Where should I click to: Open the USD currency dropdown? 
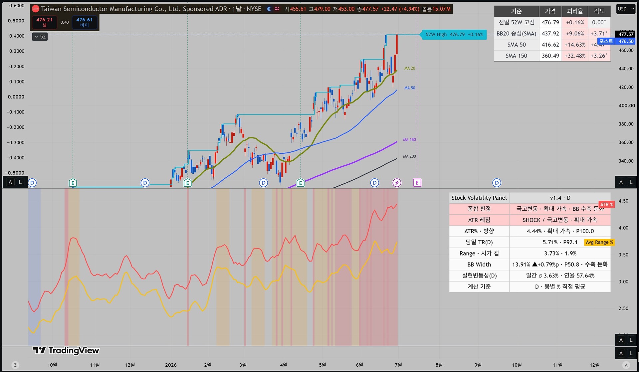click(x=625, y=9)
